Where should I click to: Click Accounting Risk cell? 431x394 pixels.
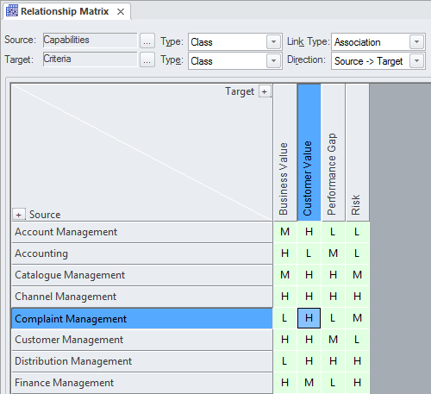click(357, 253)
